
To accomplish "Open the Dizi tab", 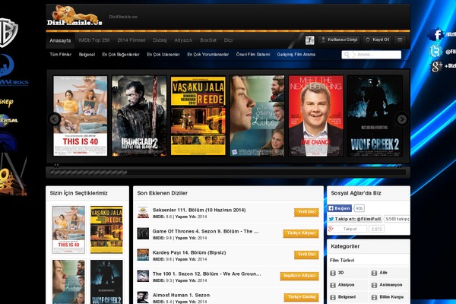I will (228, 40).
